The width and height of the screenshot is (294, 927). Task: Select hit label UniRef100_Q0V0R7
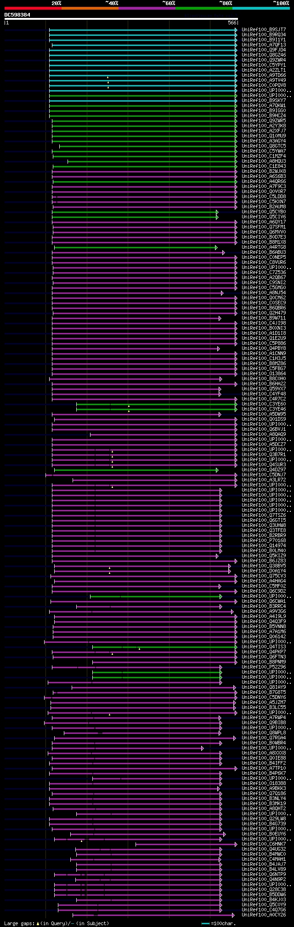coord(264,192)
